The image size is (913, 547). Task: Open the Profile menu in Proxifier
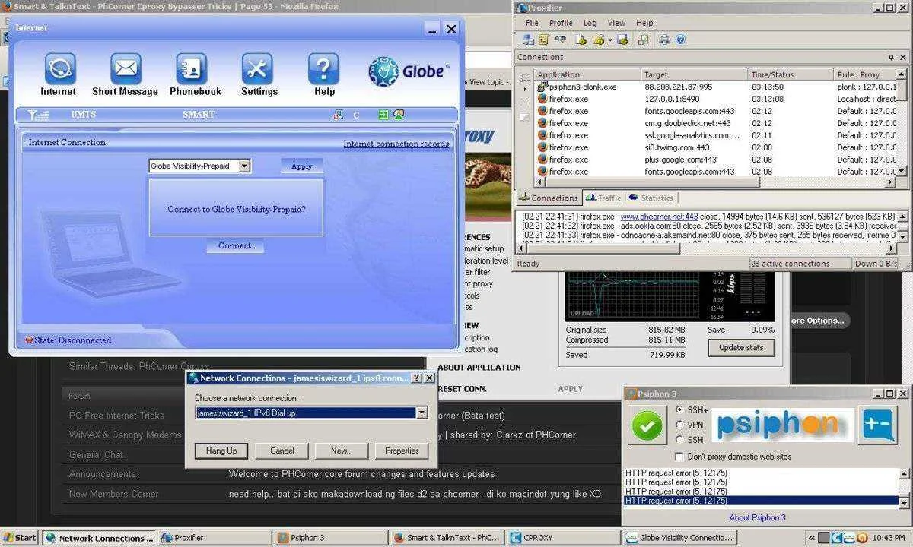[x=561, y=23]
